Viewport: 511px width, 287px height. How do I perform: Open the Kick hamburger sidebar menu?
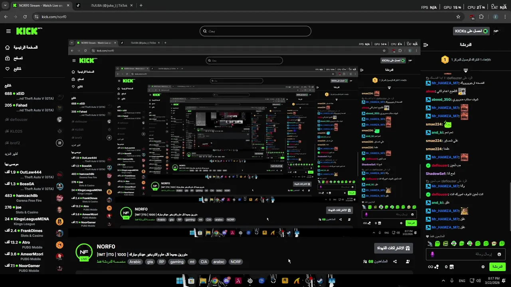tap(8, 31)
